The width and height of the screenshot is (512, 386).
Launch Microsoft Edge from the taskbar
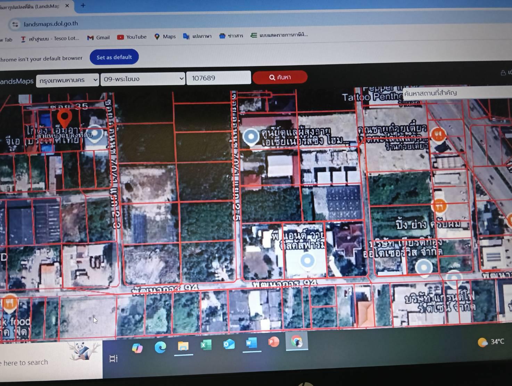[x=160, y=347]
